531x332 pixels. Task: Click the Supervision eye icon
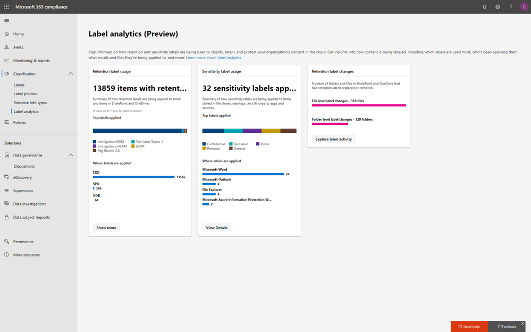tap(6, 190)
